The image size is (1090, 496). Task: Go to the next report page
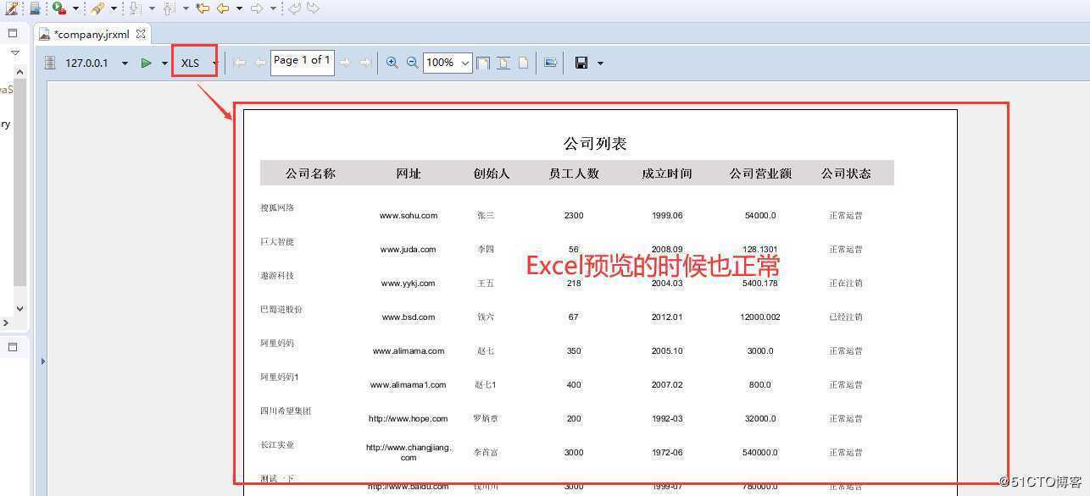click(344, 62)
